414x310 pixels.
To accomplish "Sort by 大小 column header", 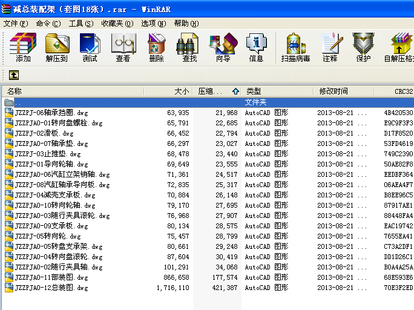I will pos(168,91).
